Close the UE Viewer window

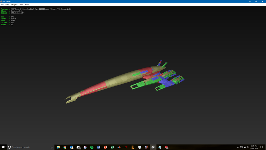coord(262,2)
